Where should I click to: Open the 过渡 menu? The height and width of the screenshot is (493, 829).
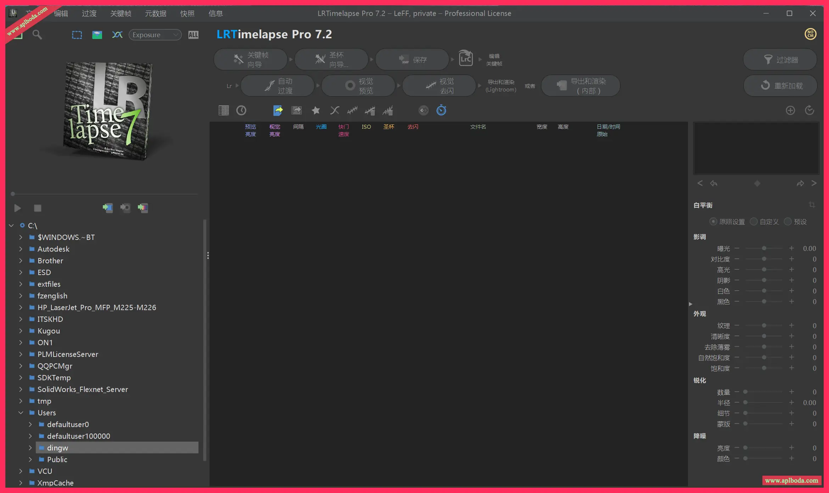tap(89, 13)
